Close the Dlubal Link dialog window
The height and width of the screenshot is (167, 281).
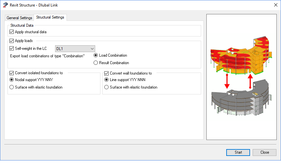point(273,5)
